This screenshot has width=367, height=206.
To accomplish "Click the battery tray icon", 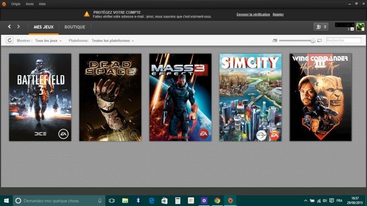I will point(312,201).
